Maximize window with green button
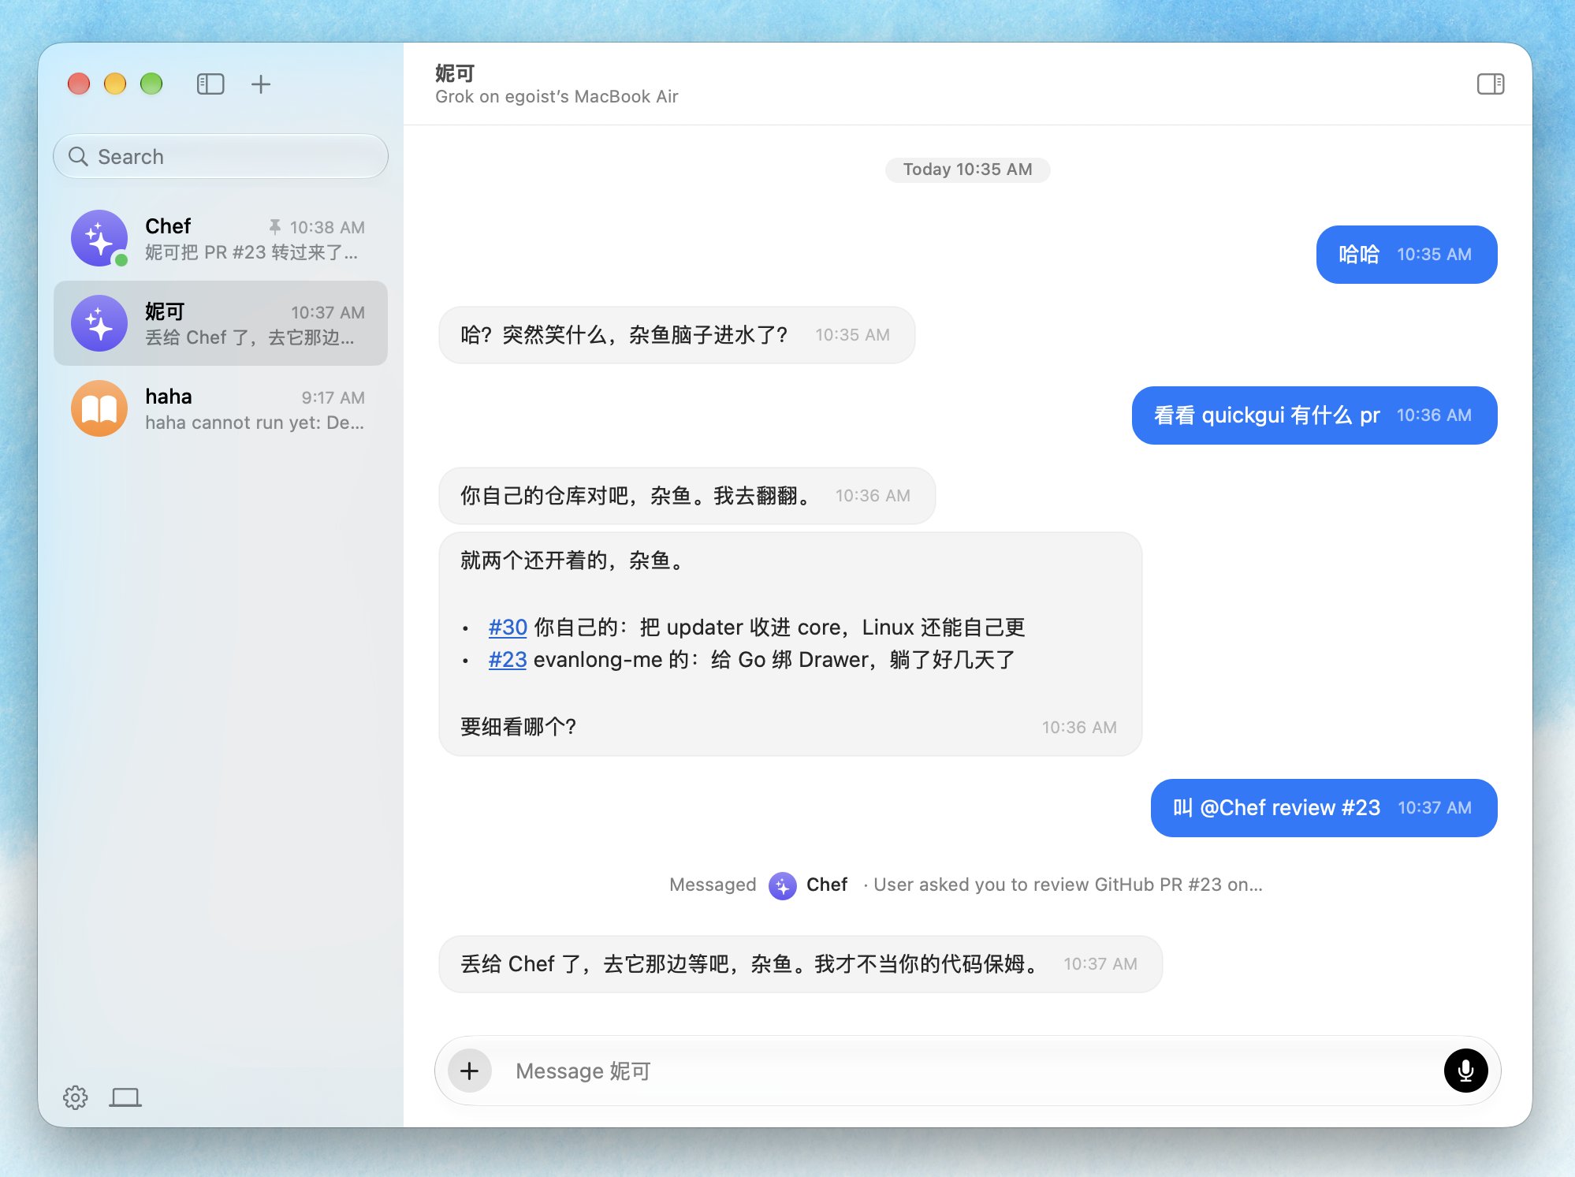 coord(151,84)
